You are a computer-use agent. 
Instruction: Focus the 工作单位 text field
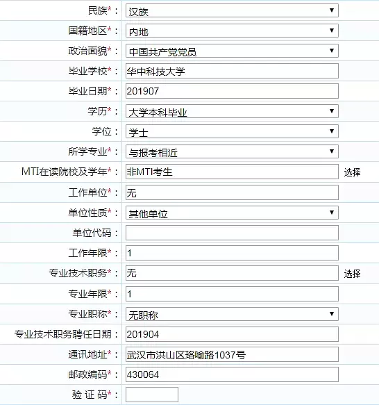tap(232, 192)
